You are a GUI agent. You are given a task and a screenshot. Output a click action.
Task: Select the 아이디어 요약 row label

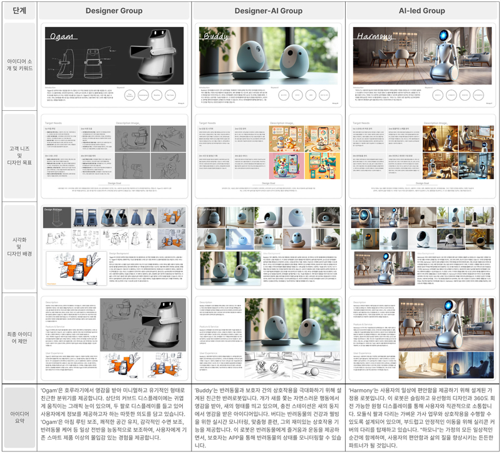19,418
